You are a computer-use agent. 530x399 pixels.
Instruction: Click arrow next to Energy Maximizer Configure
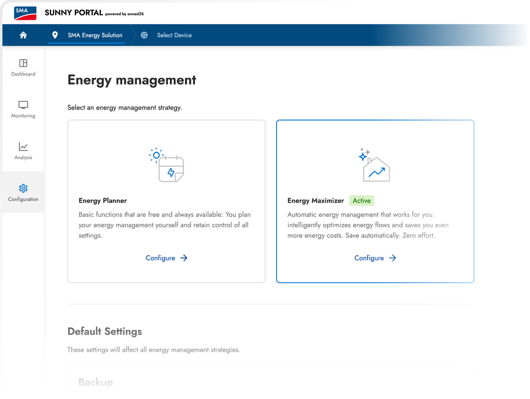coord(393,258)
